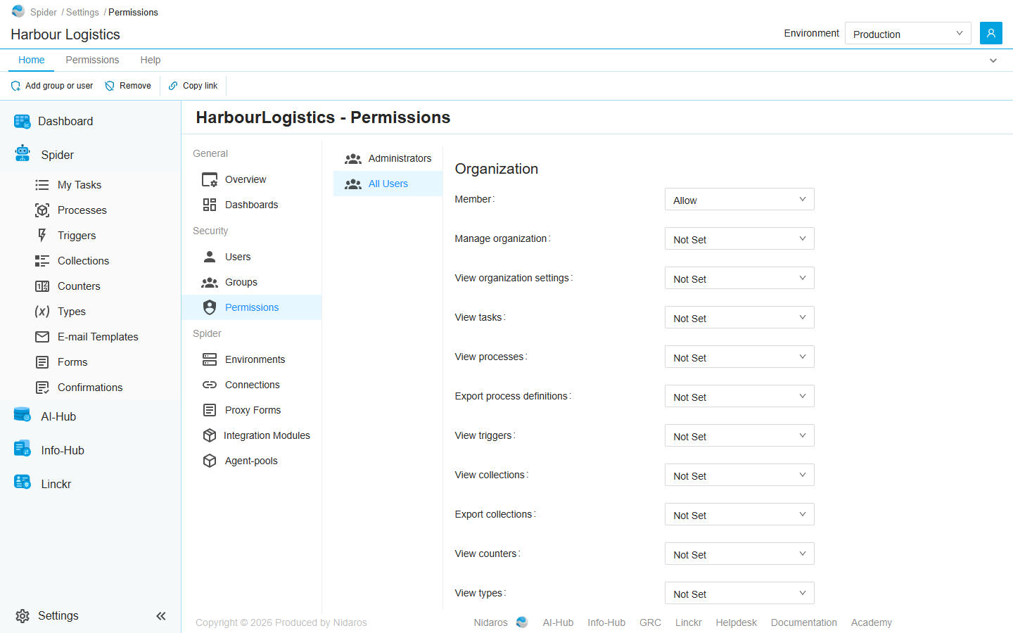Open the My Tasks list icon
This screenshot has width=1013, height=633.
42,185
